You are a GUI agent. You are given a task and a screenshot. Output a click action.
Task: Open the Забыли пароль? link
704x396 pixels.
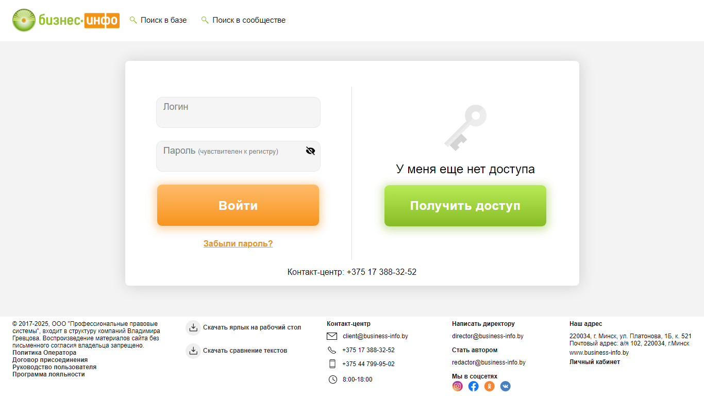[238, 243]
